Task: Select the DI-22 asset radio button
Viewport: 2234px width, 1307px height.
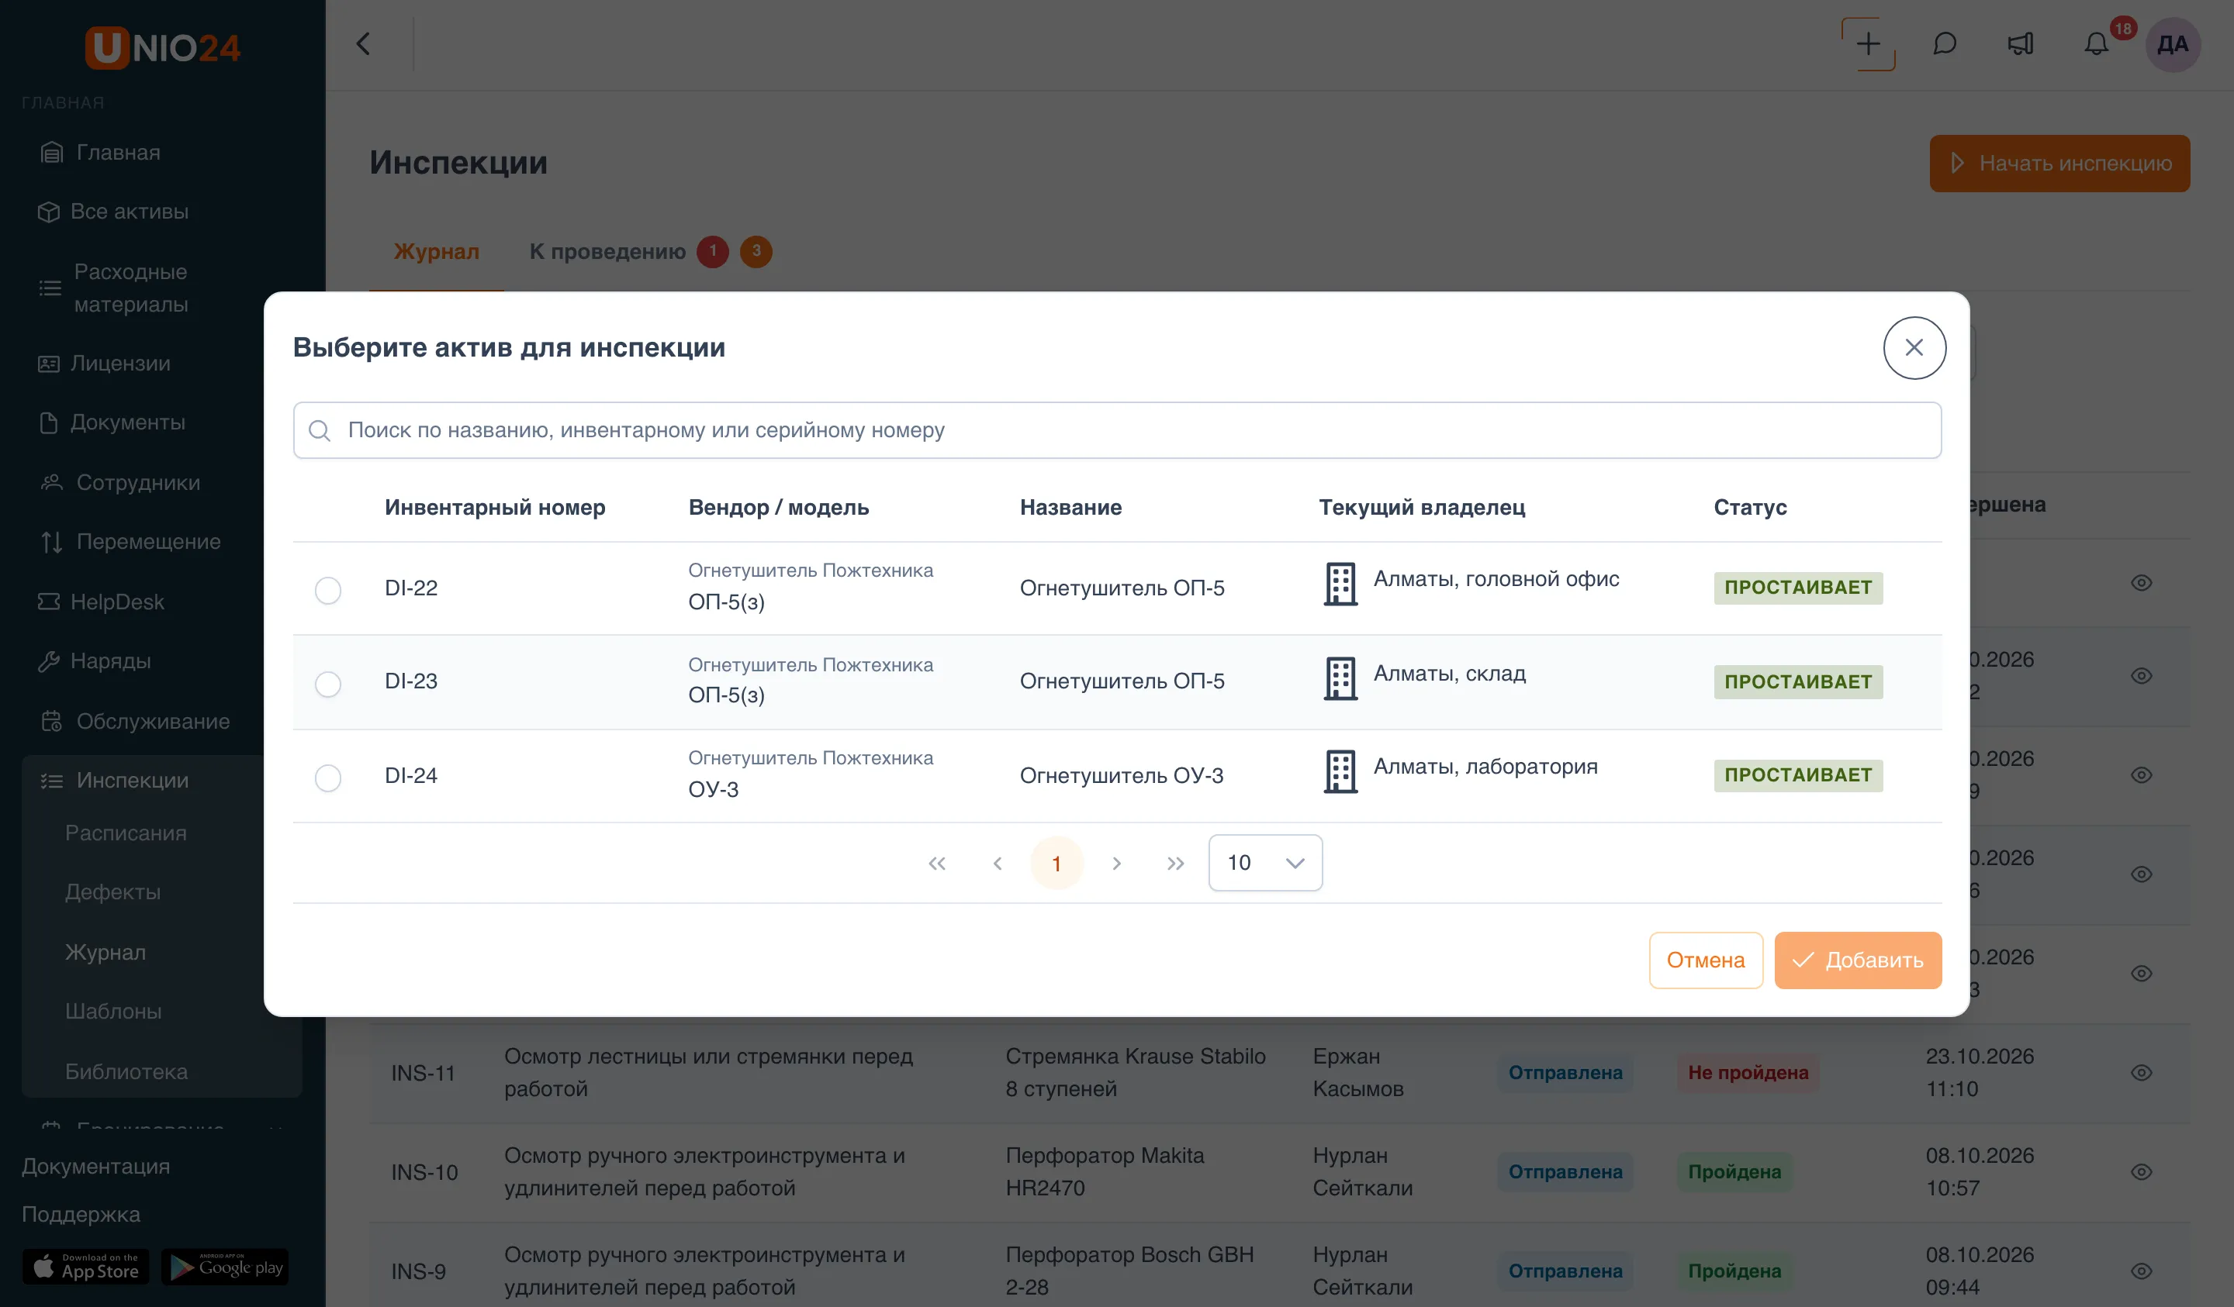Action: tap(328, 589)
